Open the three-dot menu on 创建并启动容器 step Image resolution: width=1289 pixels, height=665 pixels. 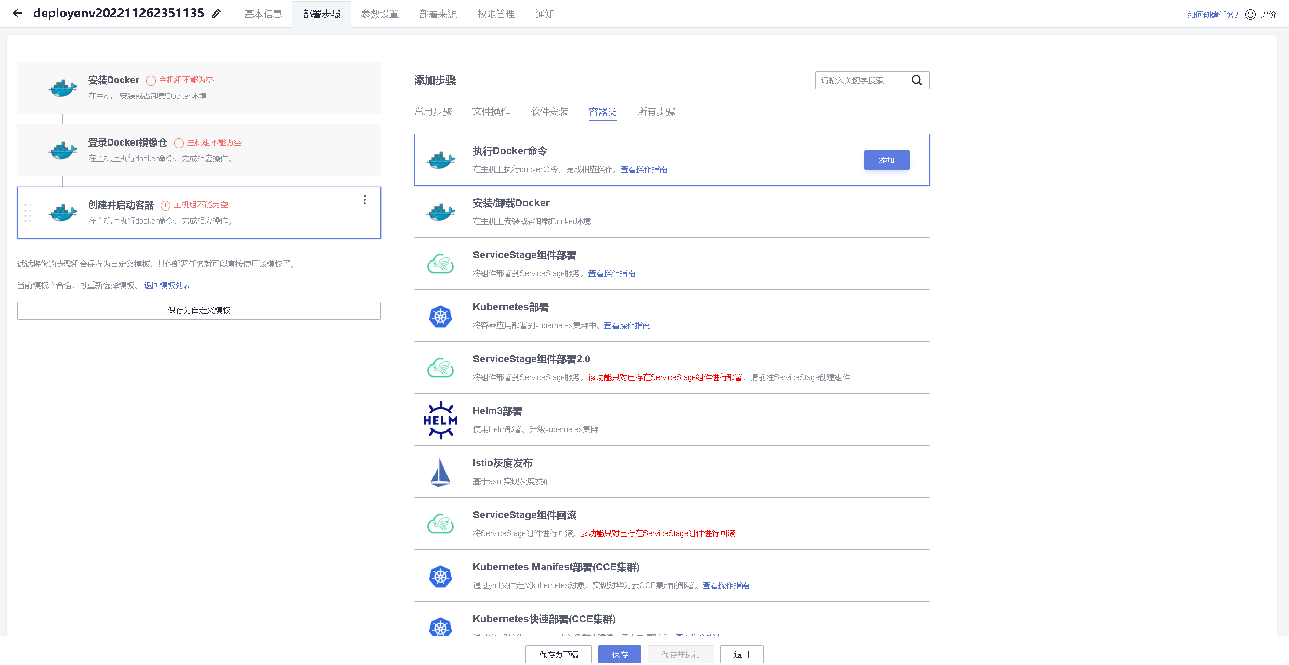pos(364,200)
